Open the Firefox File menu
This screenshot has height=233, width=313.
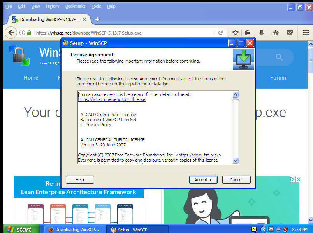(9, 6)
